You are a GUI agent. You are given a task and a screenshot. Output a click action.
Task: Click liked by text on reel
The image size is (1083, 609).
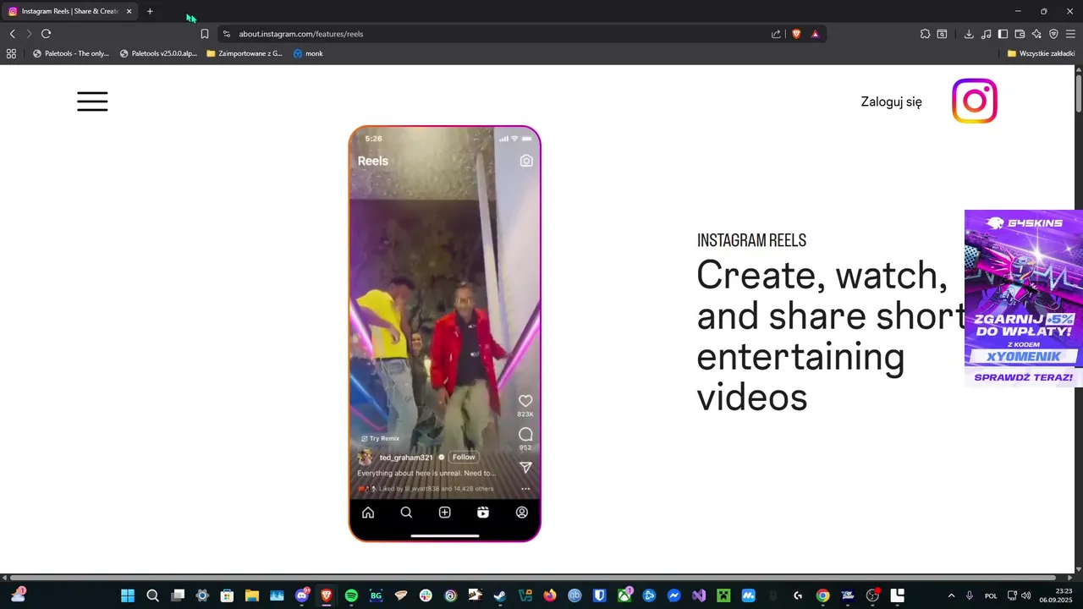click(437, 489)
